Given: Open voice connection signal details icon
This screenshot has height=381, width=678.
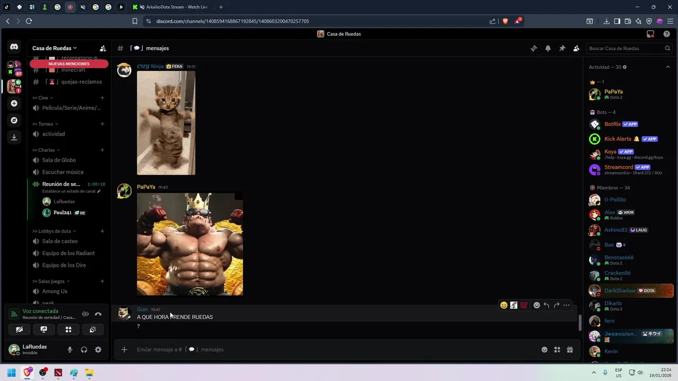Looking at the screenshot, I should [x=14, y=314].
